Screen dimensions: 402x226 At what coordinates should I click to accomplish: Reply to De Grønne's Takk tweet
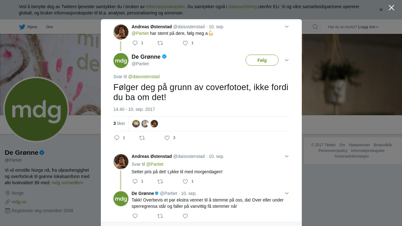(135, 216)
